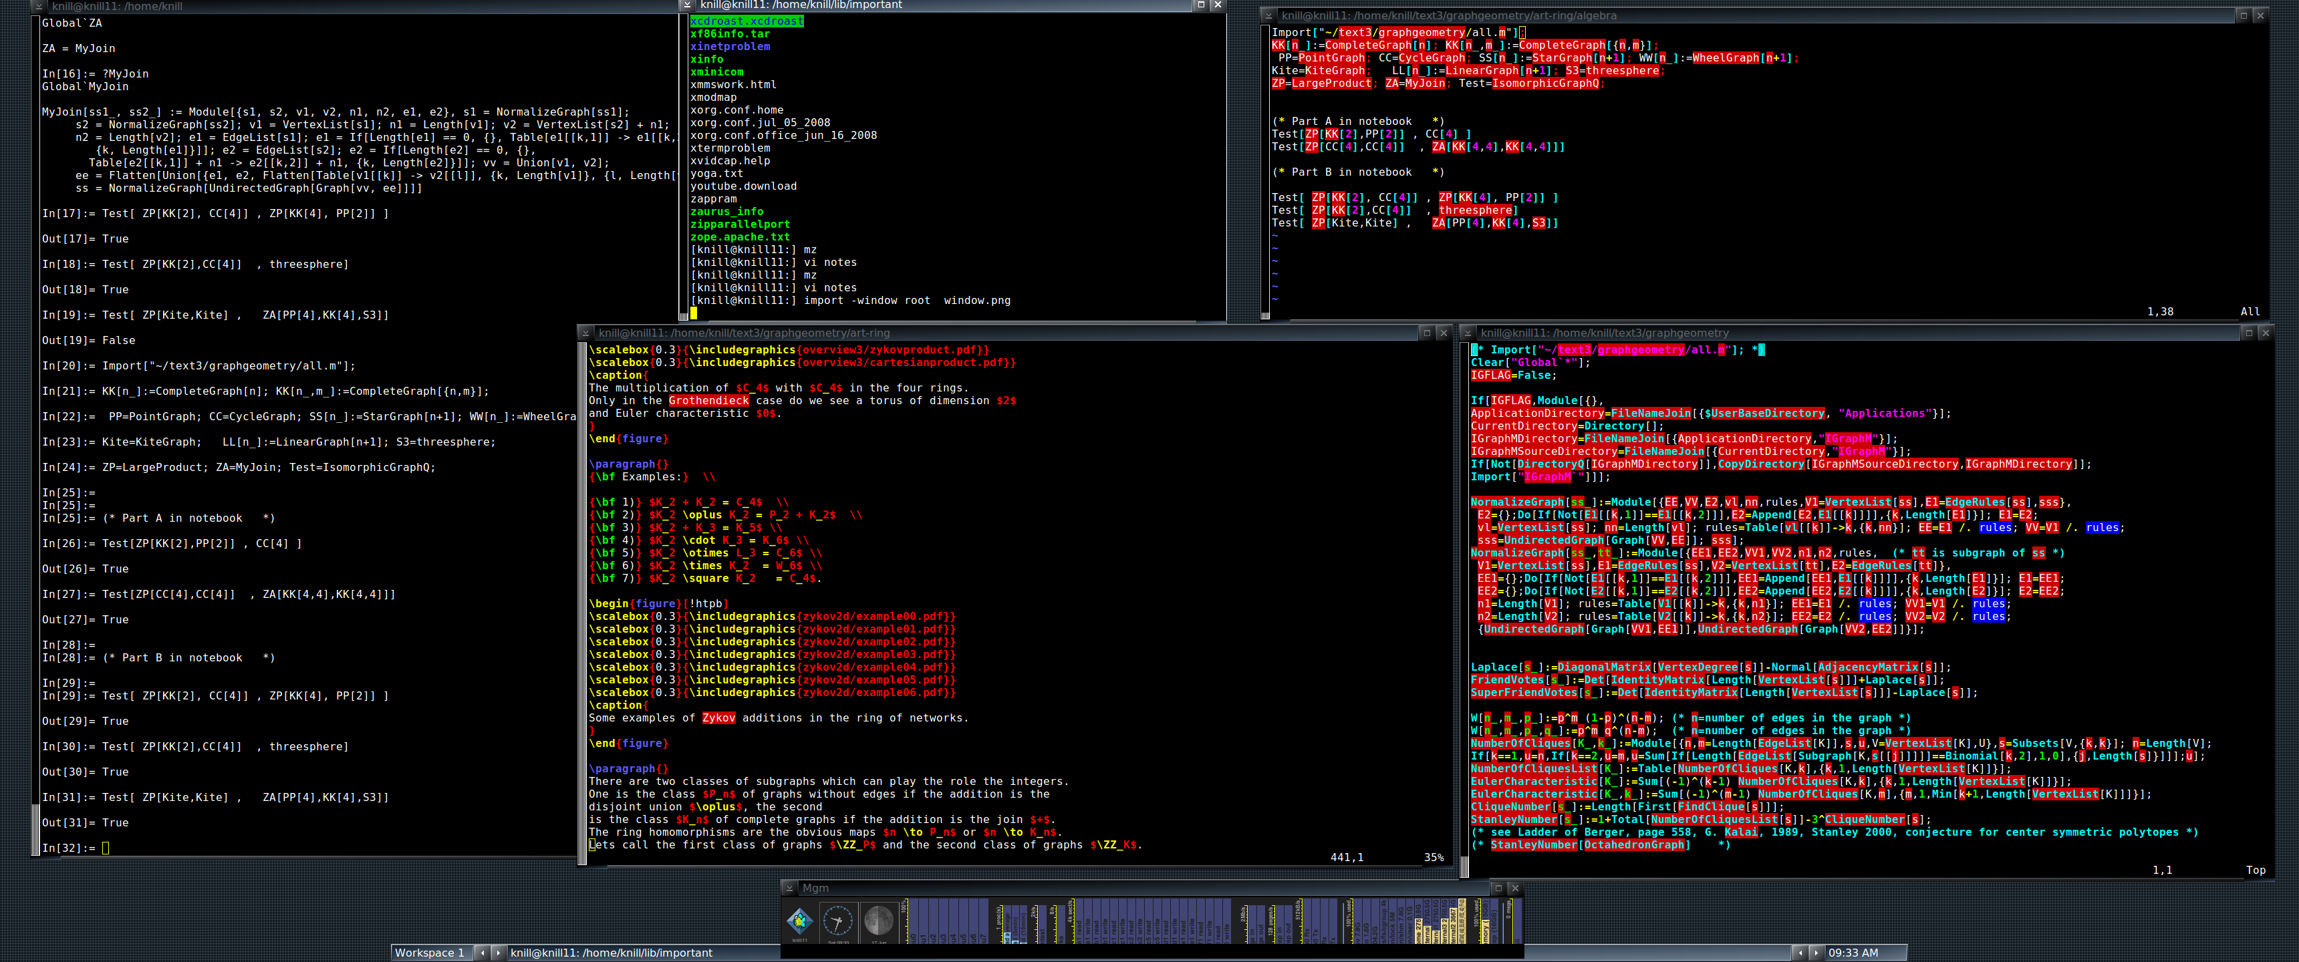Open window menu of the algebra terminal
The width and height of the screenshot is (2299, 962).
pyautogui.click(x=1268, y=15)
